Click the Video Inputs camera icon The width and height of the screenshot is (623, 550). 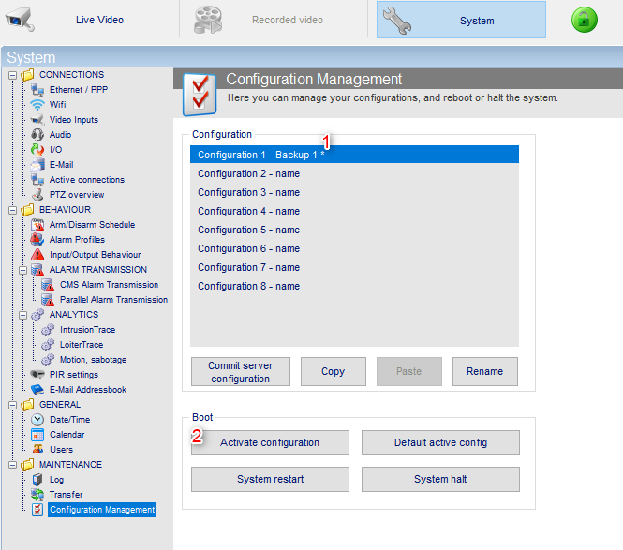click(37, 120)
